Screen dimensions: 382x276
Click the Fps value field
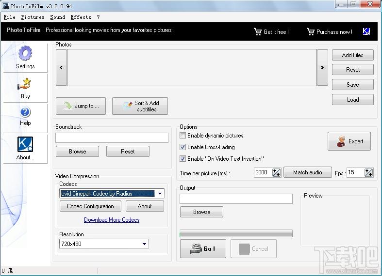pos(355,172)
